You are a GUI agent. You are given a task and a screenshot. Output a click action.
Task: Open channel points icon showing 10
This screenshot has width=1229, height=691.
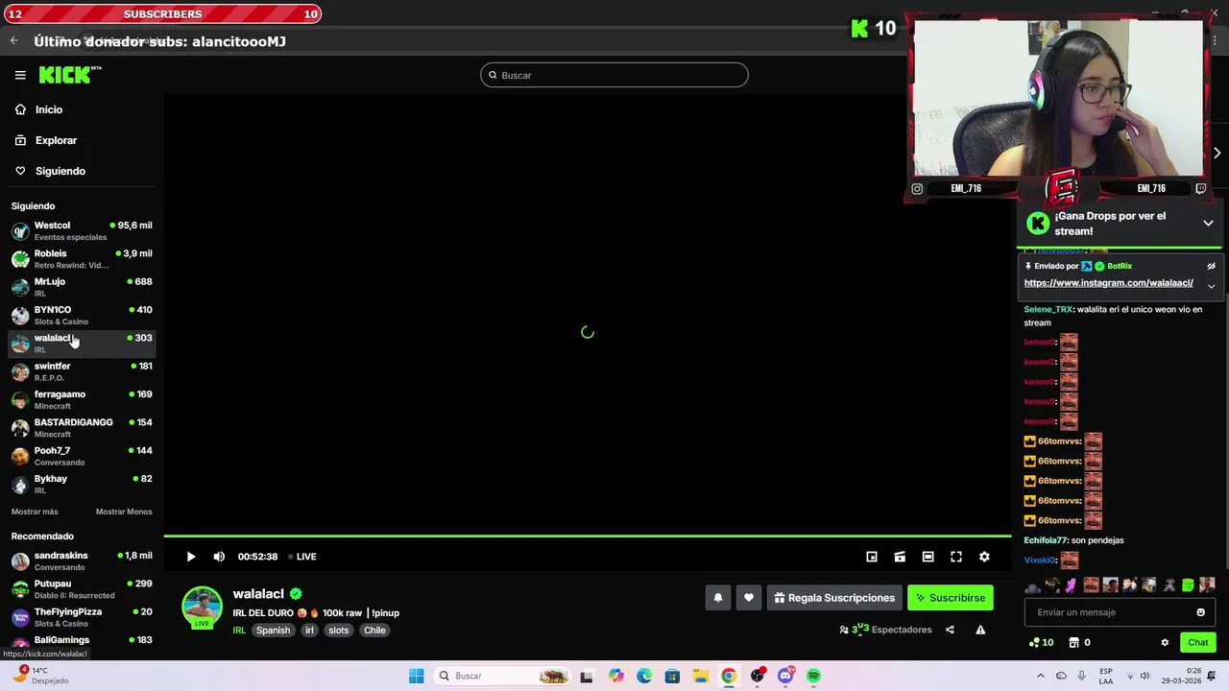(1041, 642)
